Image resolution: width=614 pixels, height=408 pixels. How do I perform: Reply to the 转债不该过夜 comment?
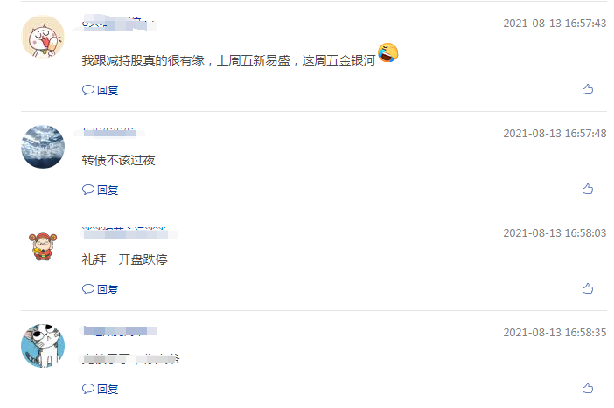101,190
